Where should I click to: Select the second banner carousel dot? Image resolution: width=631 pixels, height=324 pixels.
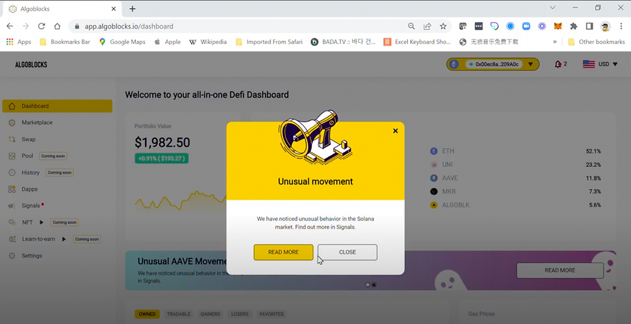click(x=374, y=285)
